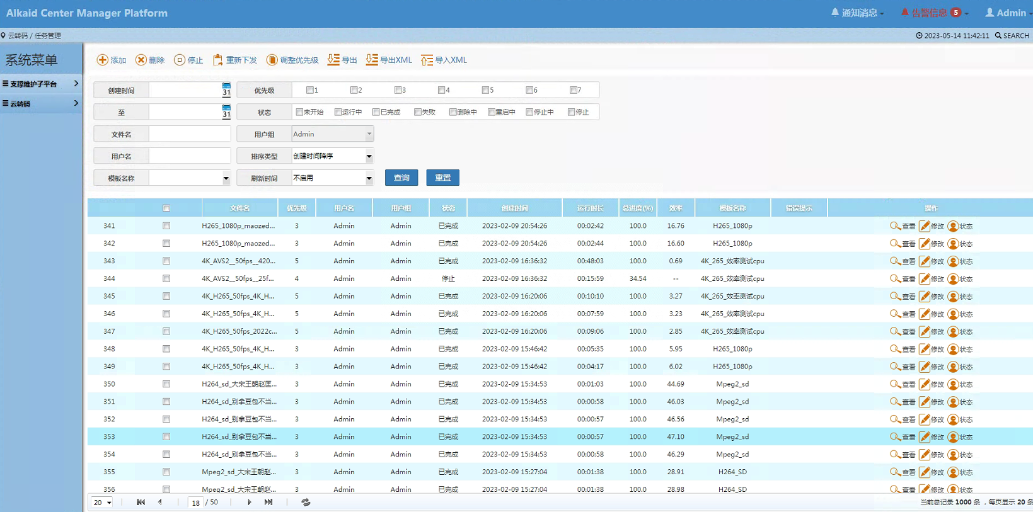Go to the next page

[x=250, y=502]
